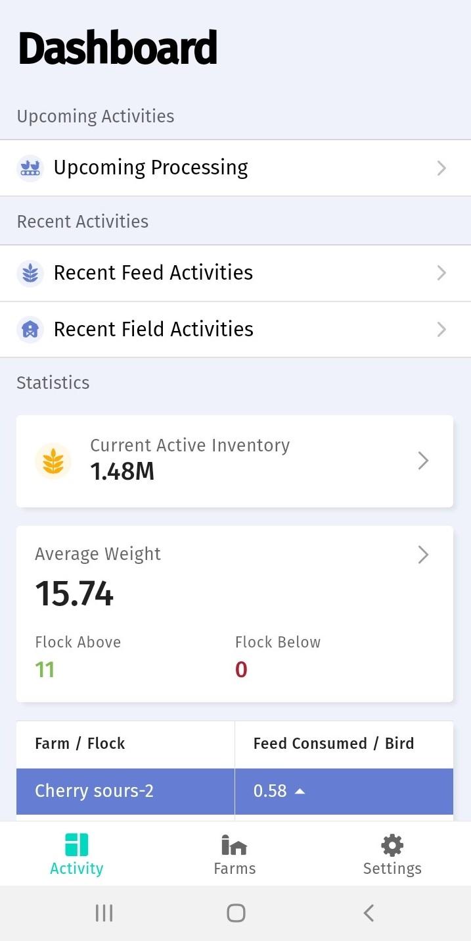Open the Settings gear tab

[392, 845]
